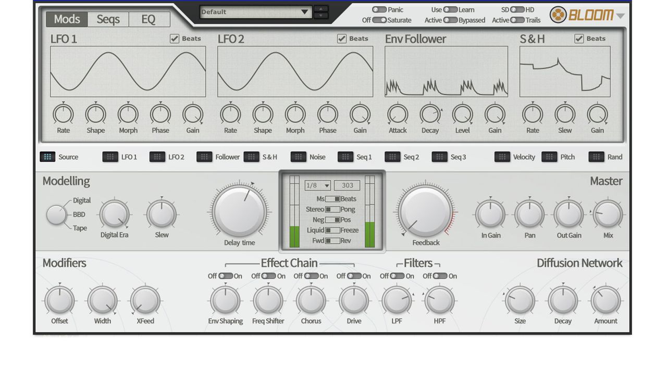Click the Modelling mode selector knob
667x375 pixels.
[x=56, y=215]
